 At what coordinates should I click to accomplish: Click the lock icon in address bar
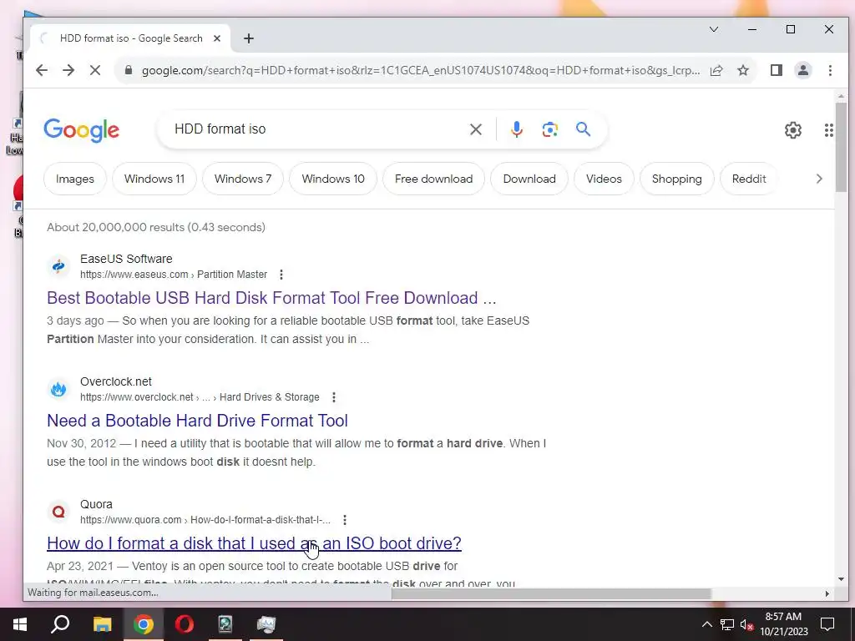click(x=129, y=70)
